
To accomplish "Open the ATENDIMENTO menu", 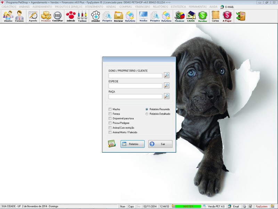I will pos(94,7).
